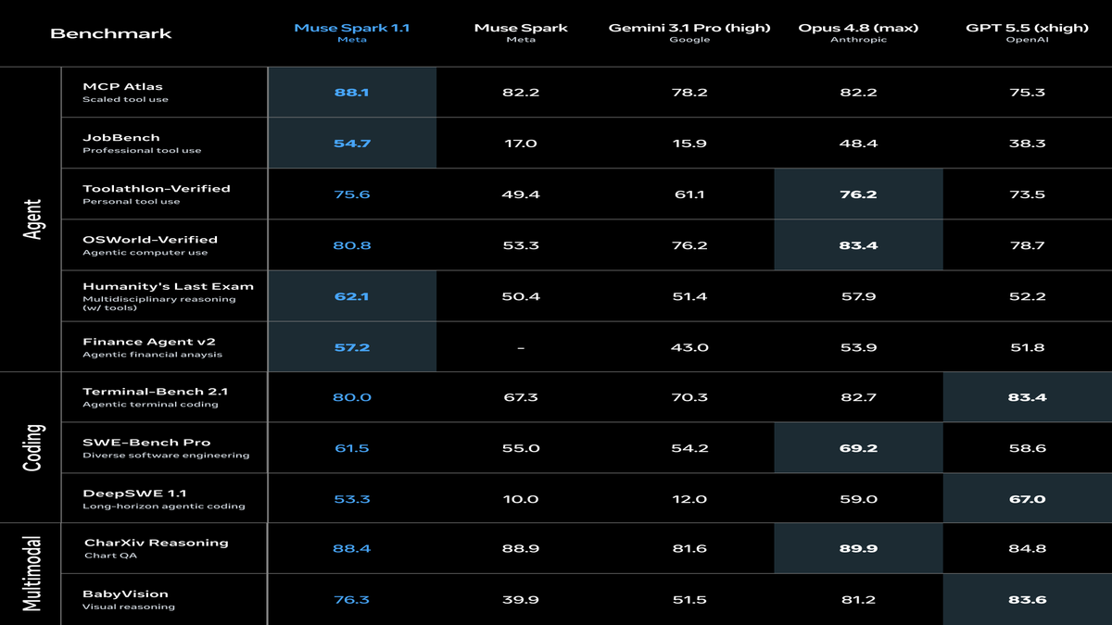Click the 83.4 Opus score for OSWorld-Verified
This screenshot has height=625, width=1112.
tap(858, 245)
